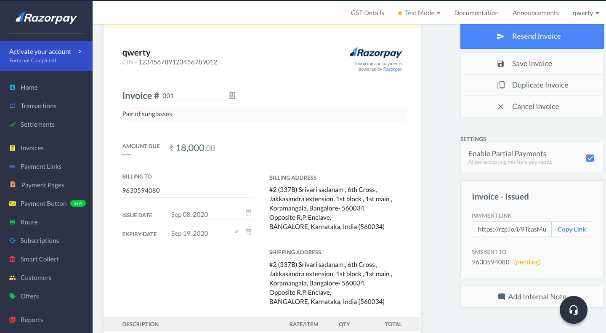Click the Duplicate Invoice copy icon
The image size is (606, 333).
coord(501,85)
